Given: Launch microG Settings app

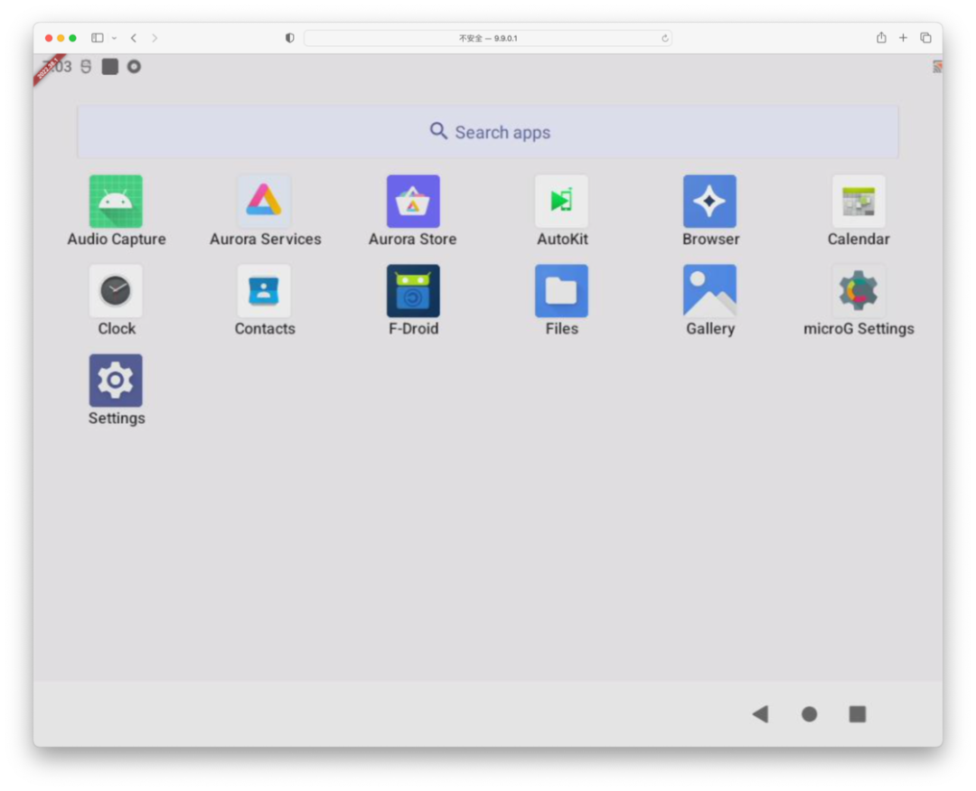Looking at the screenshot, I should [859, 291].
